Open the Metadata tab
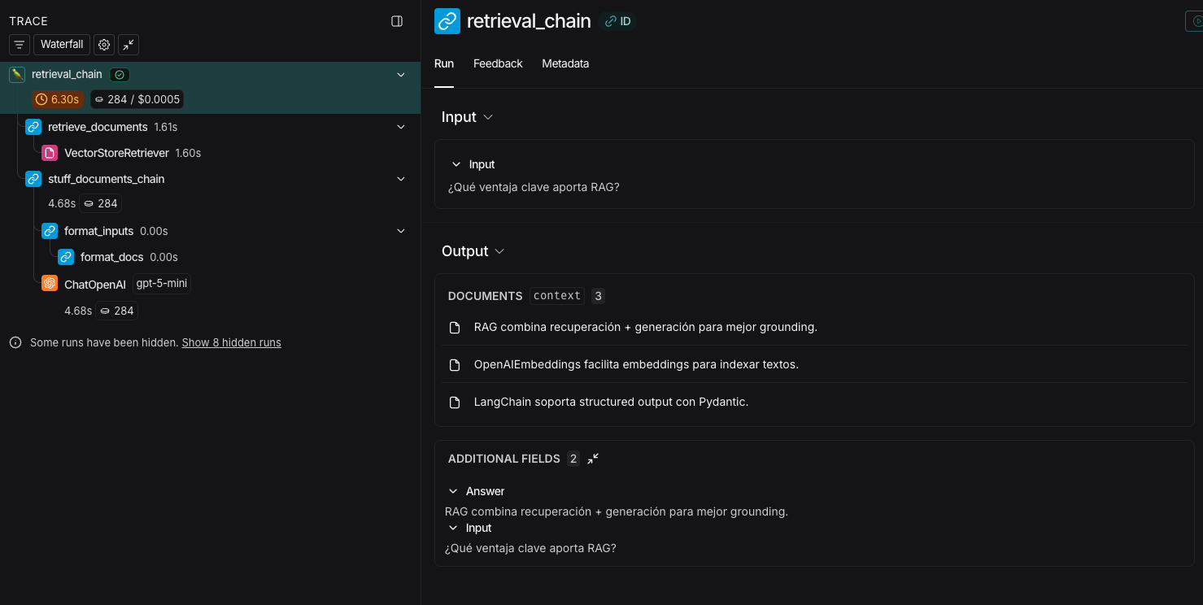Viewport: 1203px width, 605px height. (565, 63)
